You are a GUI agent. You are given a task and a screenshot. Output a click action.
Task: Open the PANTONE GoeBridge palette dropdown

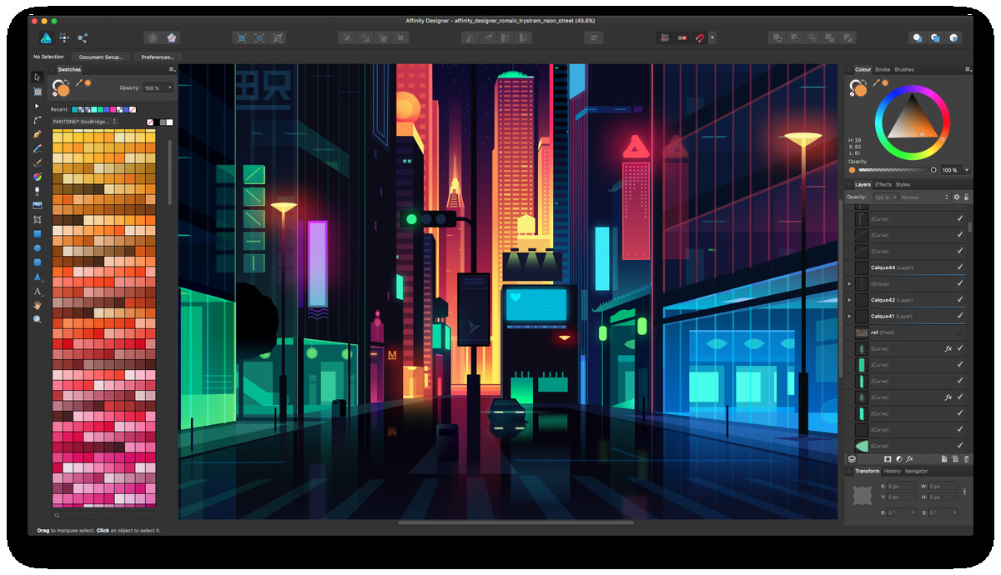84,122
